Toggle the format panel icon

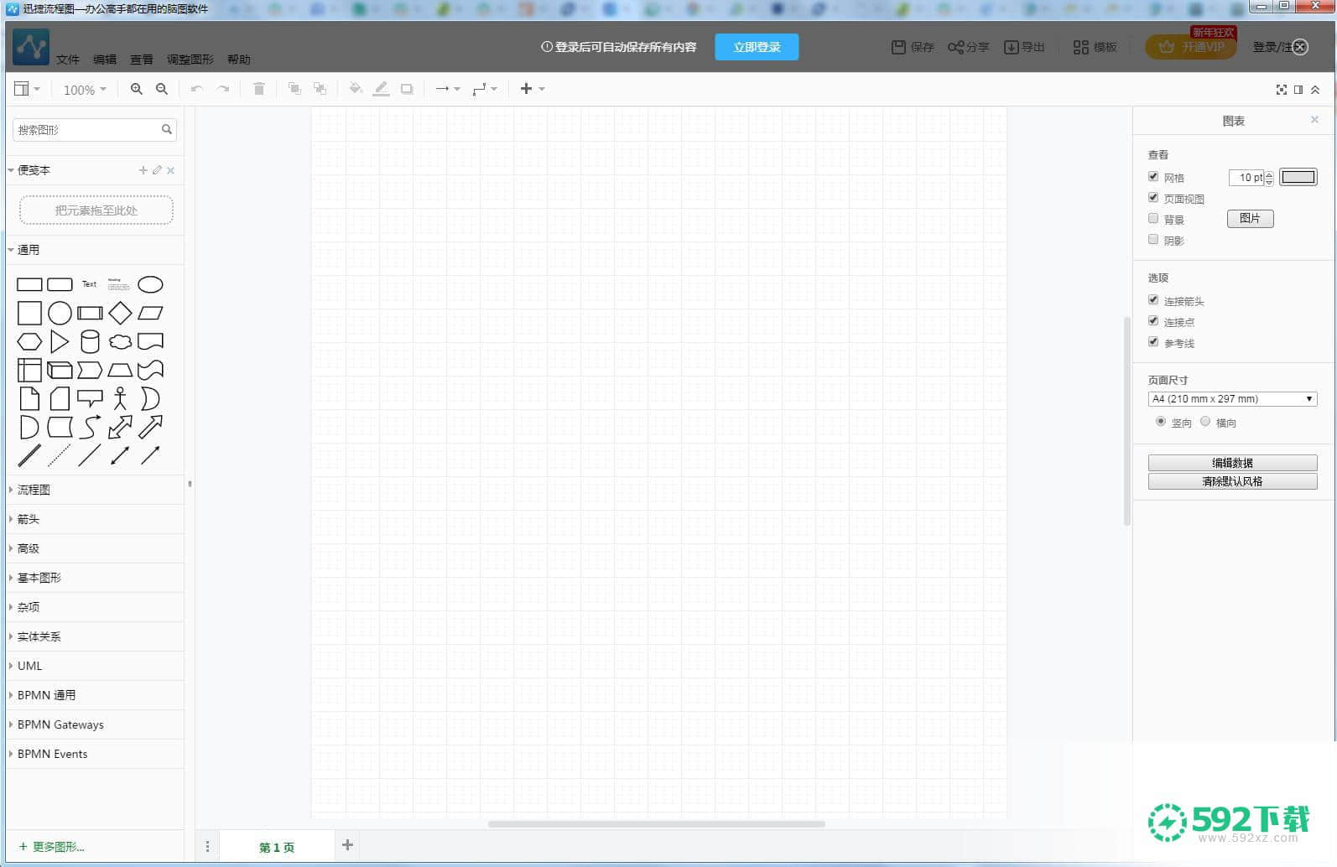1298,90
